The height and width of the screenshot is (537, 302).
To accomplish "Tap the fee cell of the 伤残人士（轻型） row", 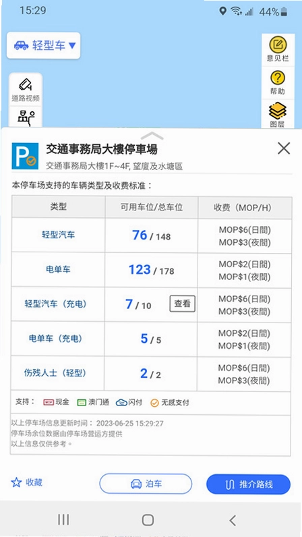I will coord(244,374).
